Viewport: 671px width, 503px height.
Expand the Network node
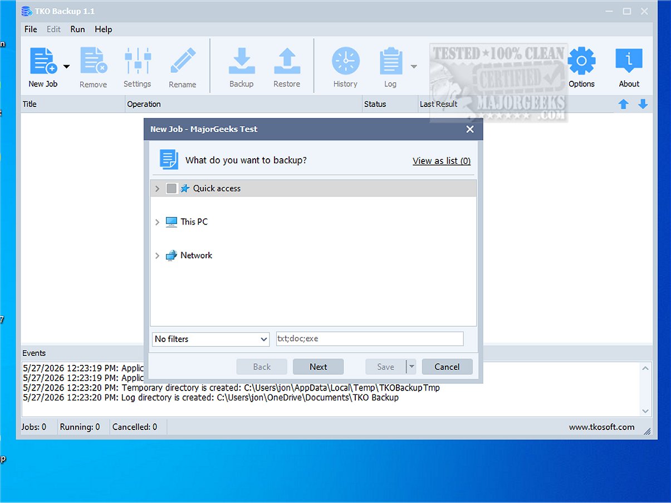tap(158, 256)
